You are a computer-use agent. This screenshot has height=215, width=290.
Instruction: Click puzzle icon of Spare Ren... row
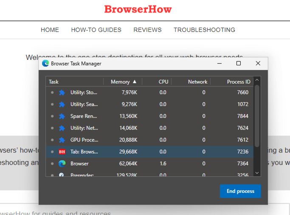(62, 116)
